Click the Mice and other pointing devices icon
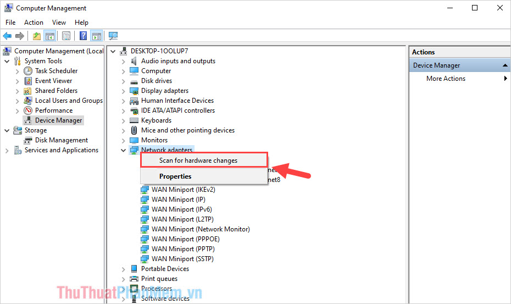Viewport: 511px width, 304px height. click(134, 130)
